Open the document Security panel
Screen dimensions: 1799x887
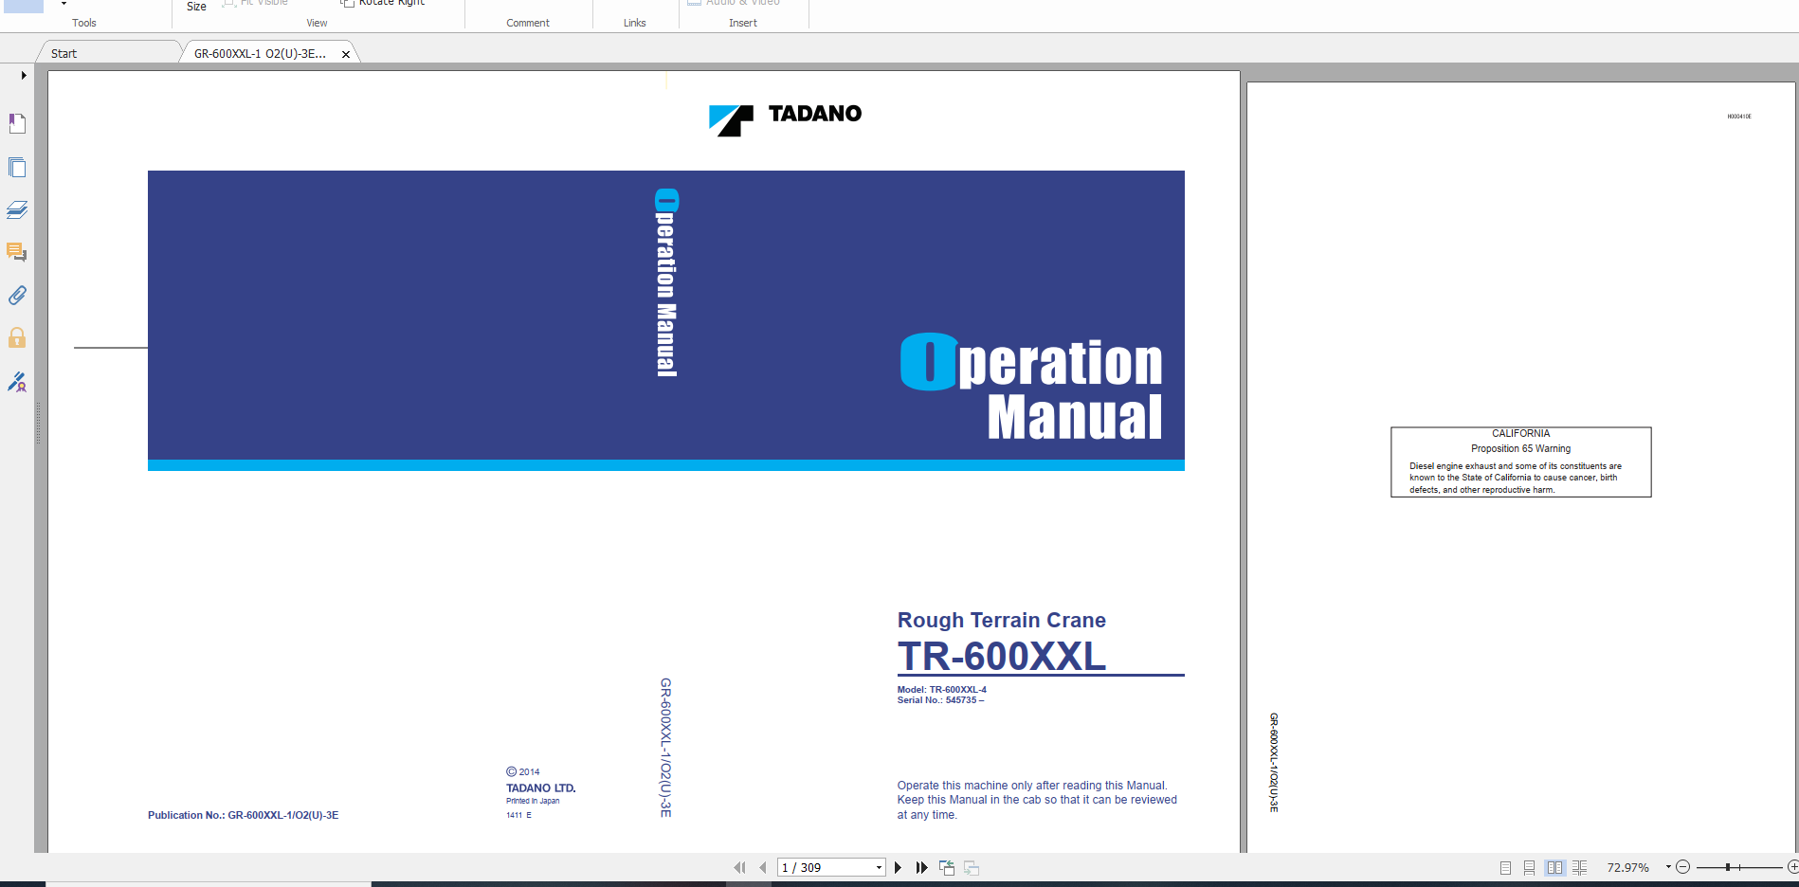tap(17, 337)
